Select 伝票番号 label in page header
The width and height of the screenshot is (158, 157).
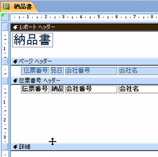click(x=35, y=71)
